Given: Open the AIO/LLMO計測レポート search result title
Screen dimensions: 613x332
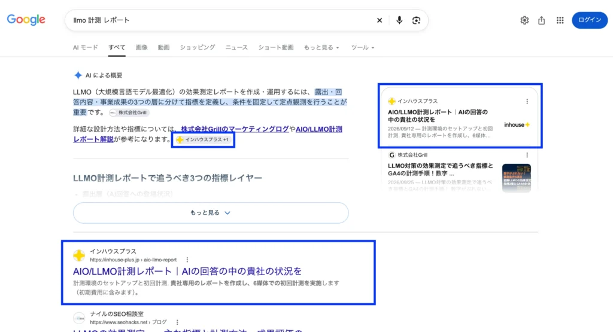Looking at the screenshot, I should 187,271.
